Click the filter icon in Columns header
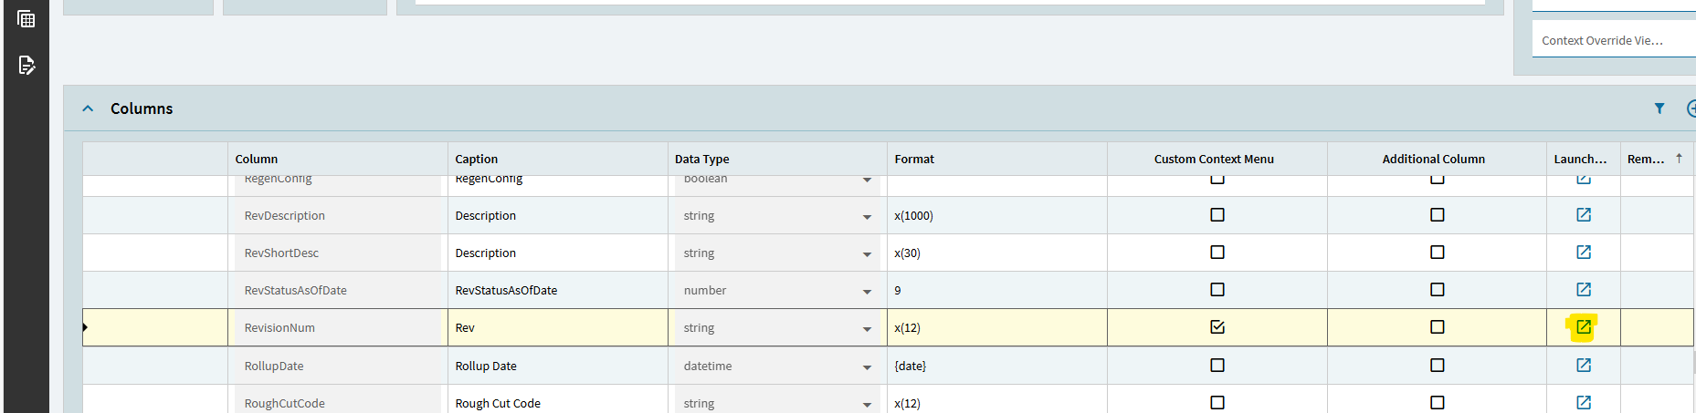This screenshot has height=413, width=1696. point(1659,108)
